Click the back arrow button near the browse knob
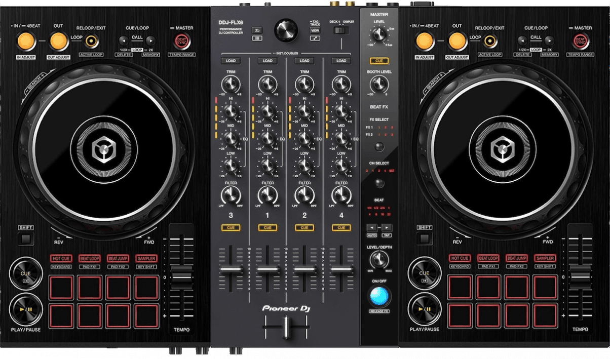The image size is (610, 359). [x=257, y=30]
